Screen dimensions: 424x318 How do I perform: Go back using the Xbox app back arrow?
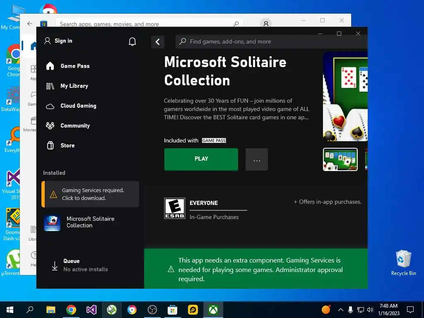pyautogui.click(x=158, y=42)
